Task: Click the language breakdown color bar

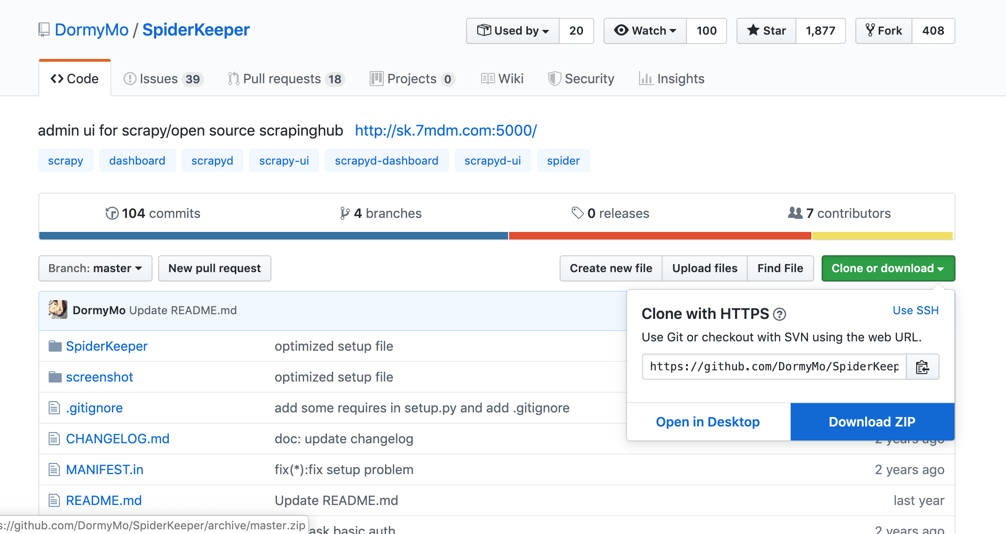Action: (496, 236)
